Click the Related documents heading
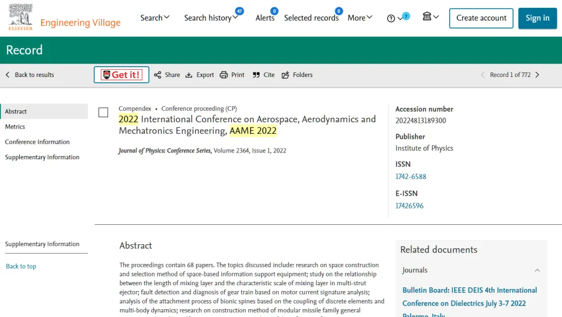The image size is (562, 317). point(439,249)
